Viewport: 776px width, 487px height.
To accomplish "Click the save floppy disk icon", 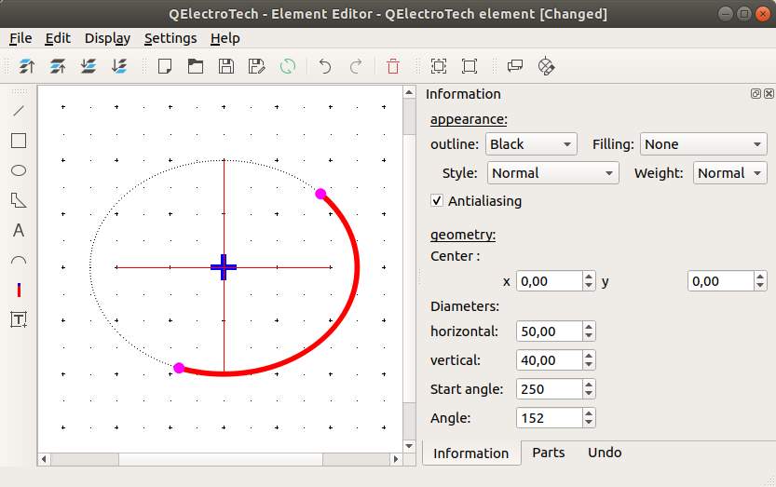I will [x=226, y=66].
